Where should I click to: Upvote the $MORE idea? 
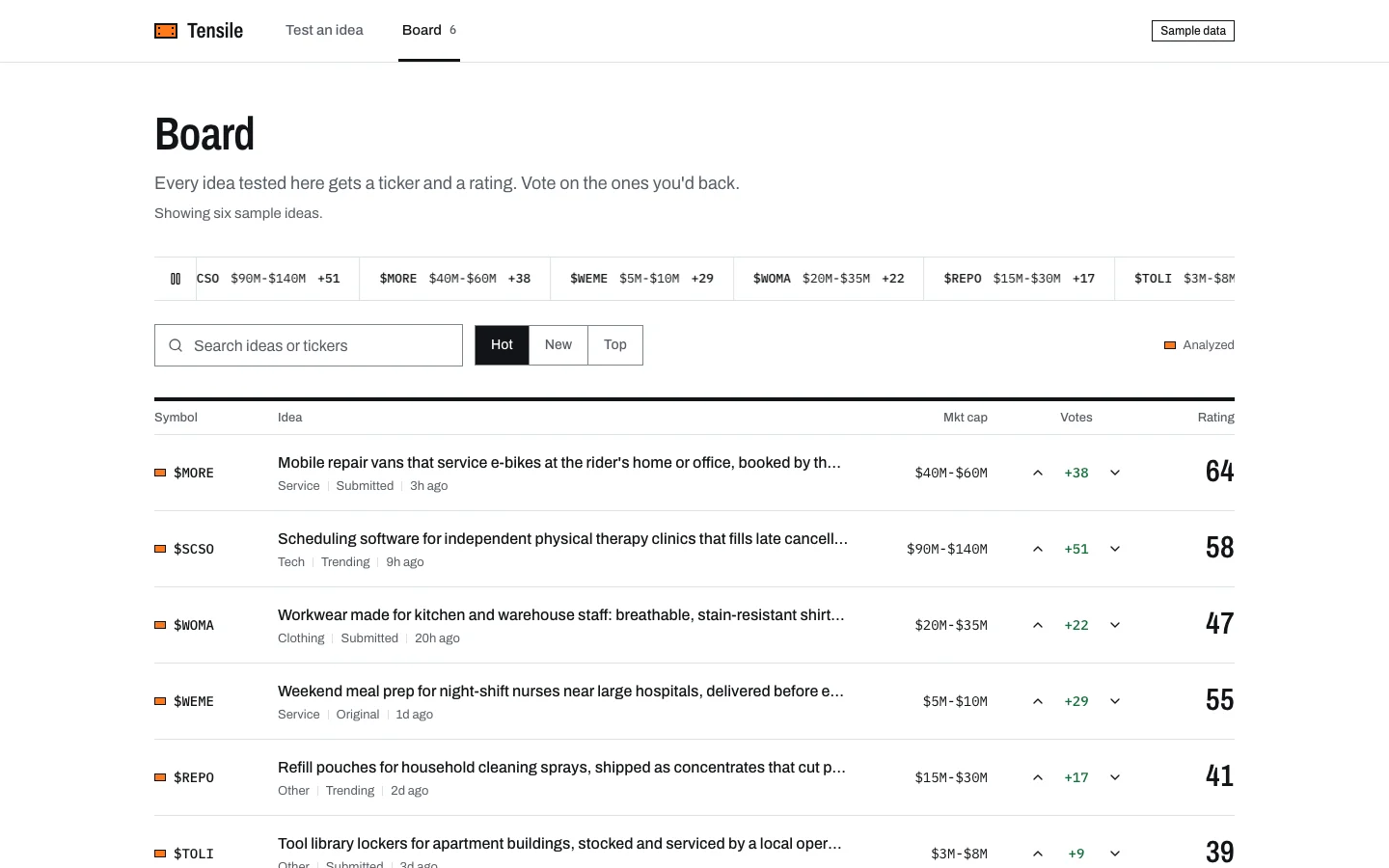click(x=1038, y=473)
